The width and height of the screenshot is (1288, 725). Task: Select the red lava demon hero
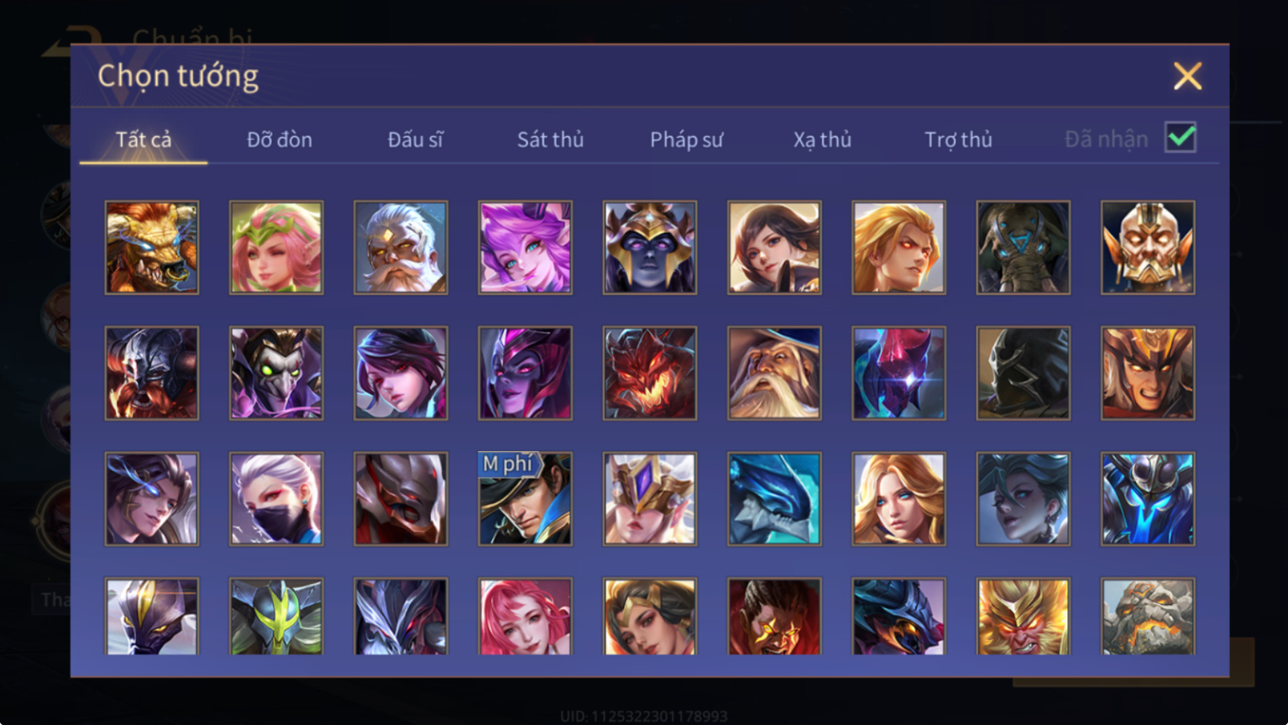pyautogui.click(x=650, y=373)
